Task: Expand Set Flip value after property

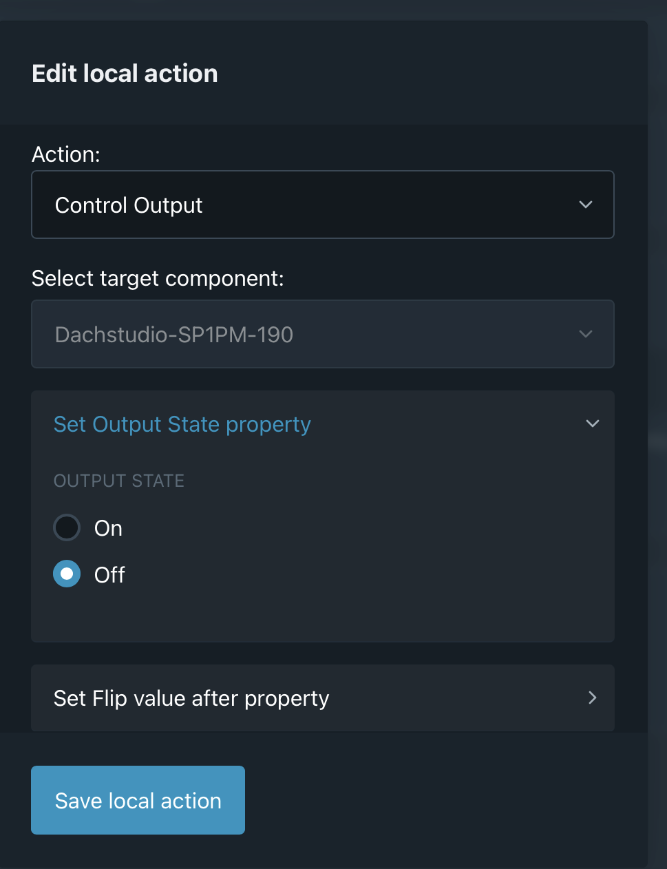Action: click(x=322, y=698)
